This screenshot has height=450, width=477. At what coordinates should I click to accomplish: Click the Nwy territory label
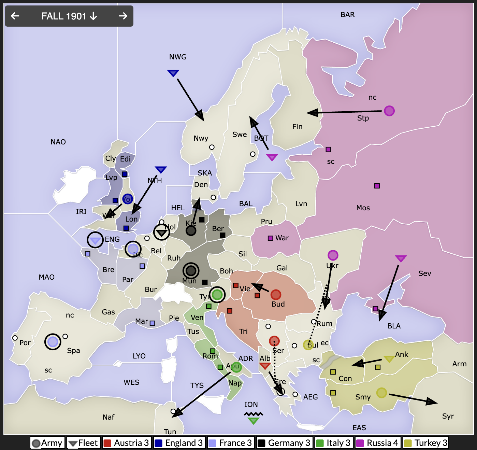(x=201, y=138)
